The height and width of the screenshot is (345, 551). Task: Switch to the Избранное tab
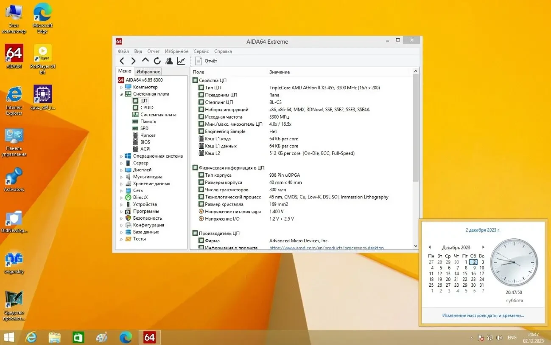[x=148, y=72]
